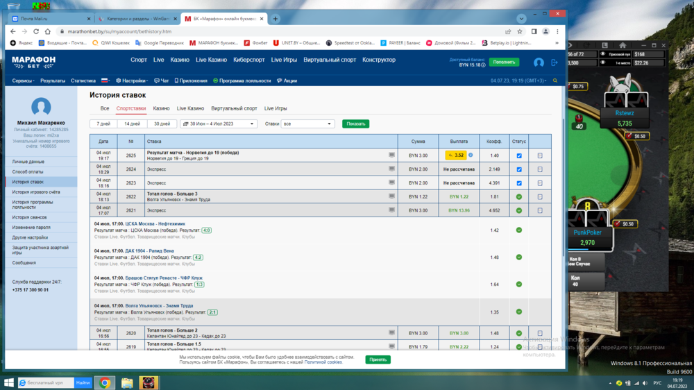Click the search magnifier in the navigation bar
Viewport: 694px width, 390px height.
tap(555, 81)
